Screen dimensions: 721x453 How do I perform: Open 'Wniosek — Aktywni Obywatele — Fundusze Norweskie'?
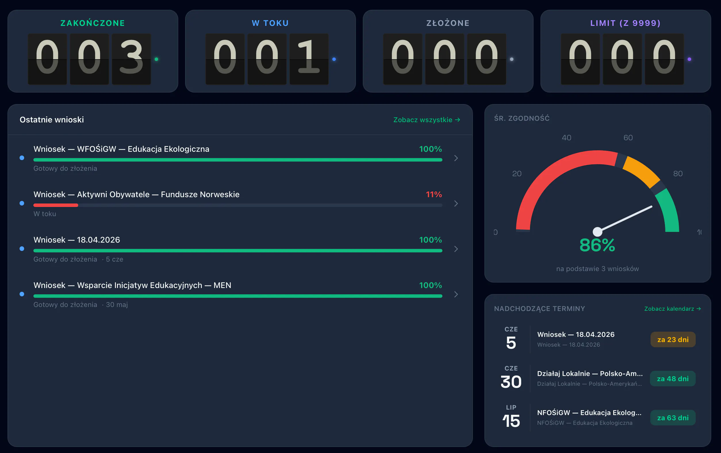pos(137,194)
